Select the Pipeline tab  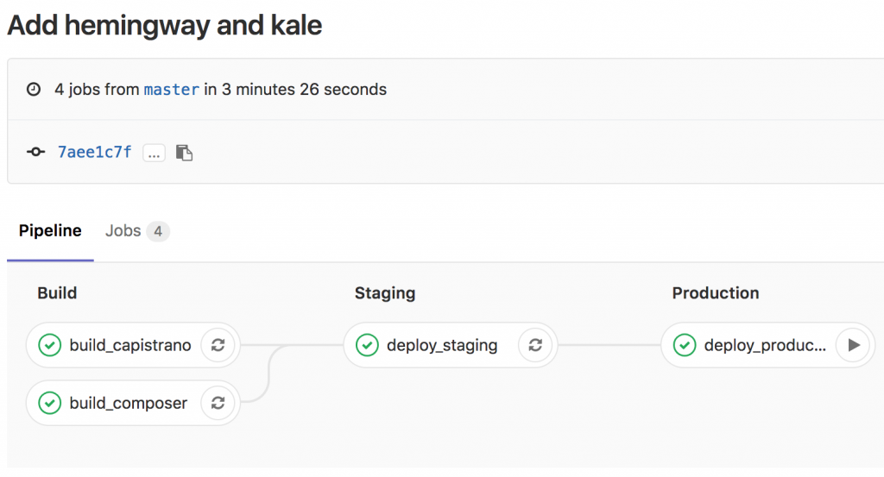[50, 231]
